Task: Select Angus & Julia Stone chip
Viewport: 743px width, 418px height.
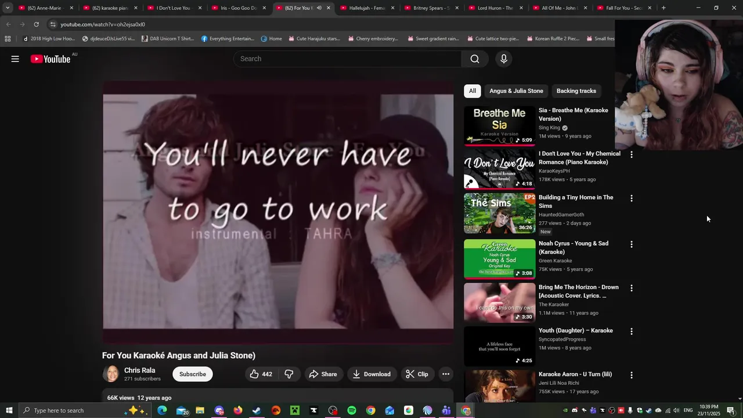Action: tap(516, 91)
